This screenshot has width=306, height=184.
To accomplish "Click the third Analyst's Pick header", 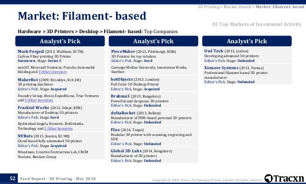I will 247,41.
